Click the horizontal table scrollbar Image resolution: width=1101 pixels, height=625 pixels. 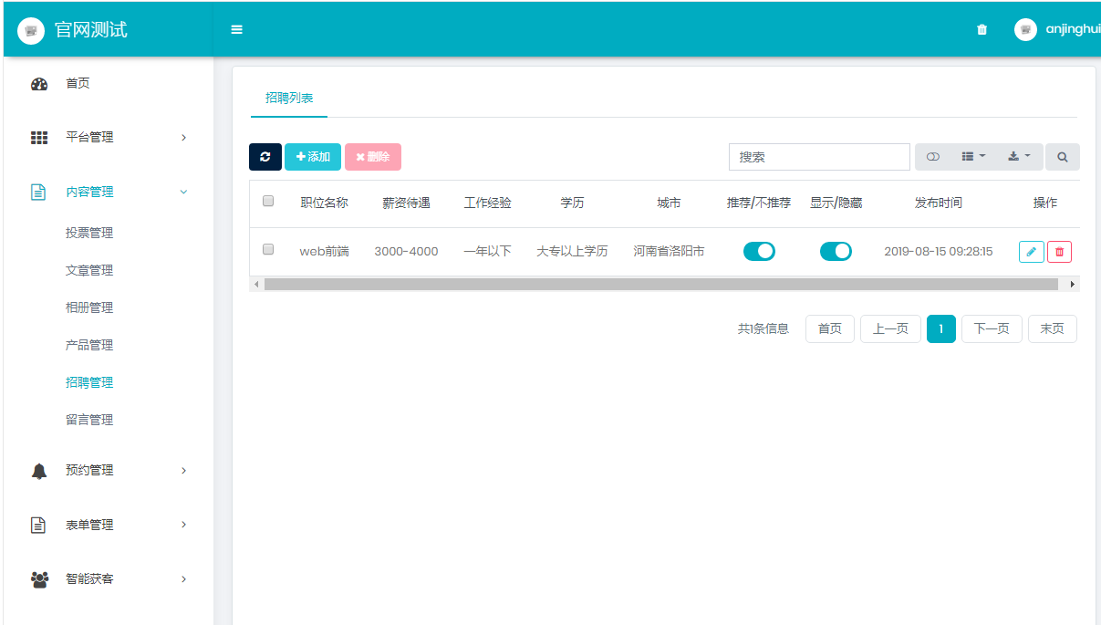pyautogui.click(x=660, y=285)
